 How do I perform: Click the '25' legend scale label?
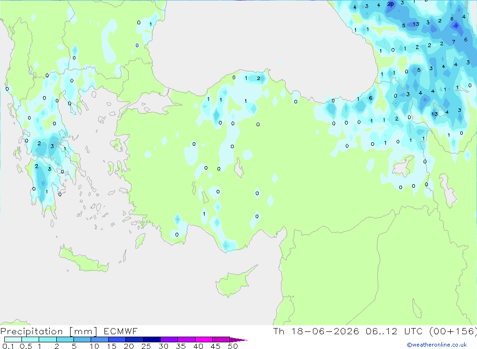pyautogui.click(x=146, y=346)
